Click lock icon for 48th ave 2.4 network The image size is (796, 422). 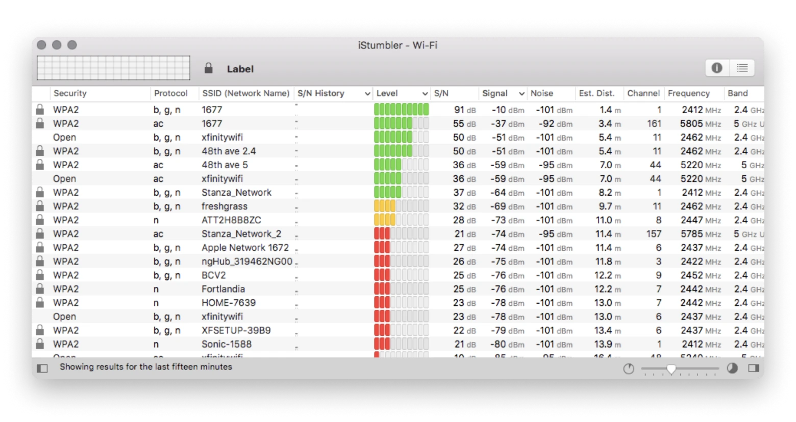[x=40, y=150]
